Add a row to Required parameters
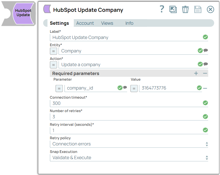The image size is (220, 175). click(196, 73)
